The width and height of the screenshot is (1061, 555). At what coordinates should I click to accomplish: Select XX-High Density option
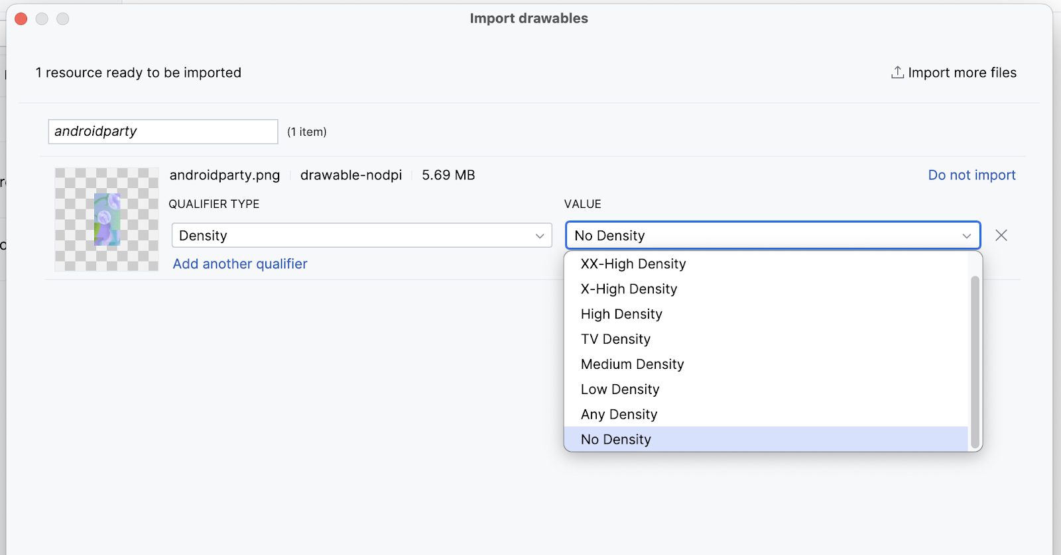coord(633,264)
